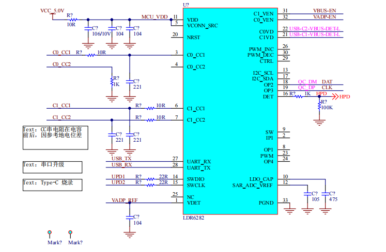Screen dimensions: 386x252
Task: Select the MCU_VDD net label
Action: click(x=155, y=16)
